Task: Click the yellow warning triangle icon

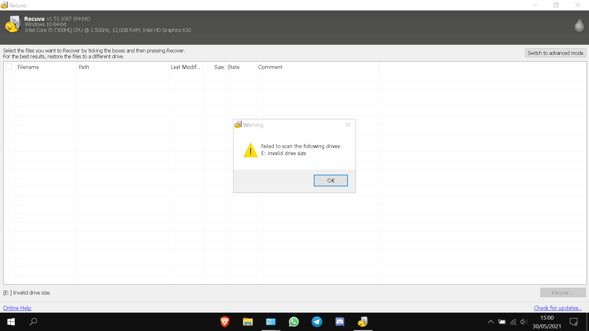Action: point(251,150)
